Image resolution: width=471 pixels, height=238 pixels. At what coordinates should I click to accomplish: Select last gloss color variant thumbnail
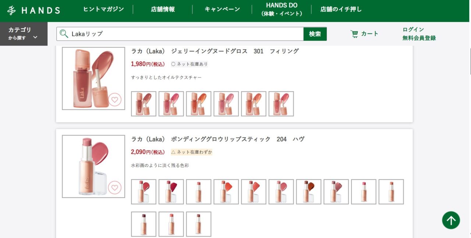(281, 104)
